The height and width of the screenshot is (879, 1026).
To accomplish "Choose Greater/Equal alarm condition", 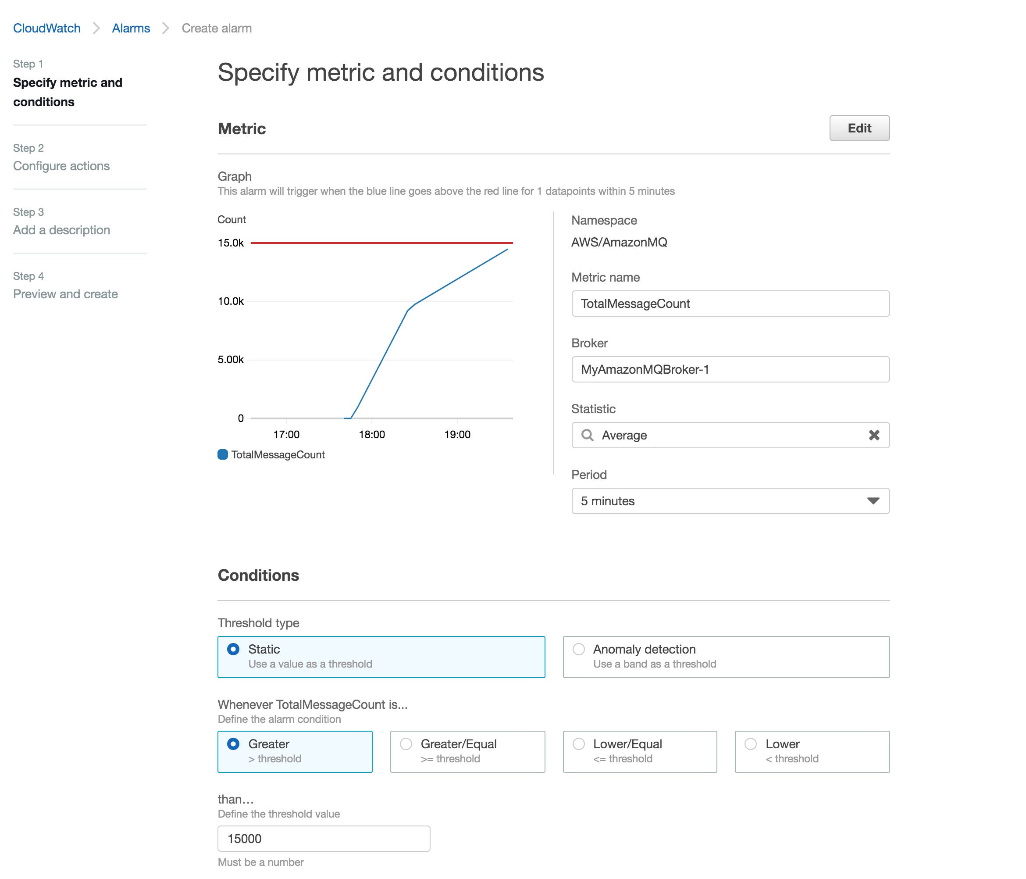I will pyautogui.click(x=406, y=744).
